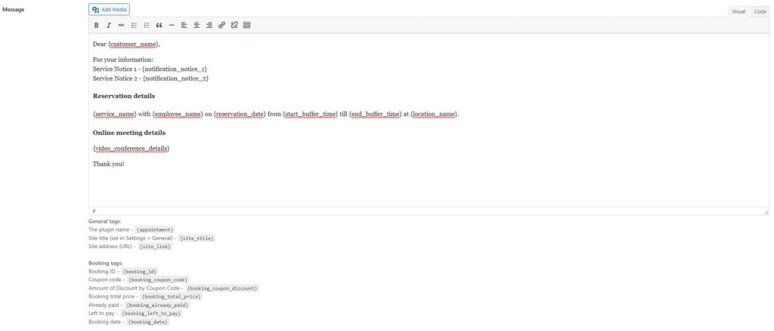Click the {service_name} placeholder

115,115
